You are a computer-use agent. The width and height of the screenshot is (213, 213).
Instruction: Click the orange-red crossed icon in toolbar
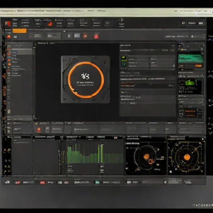click(x=85, y=36)
